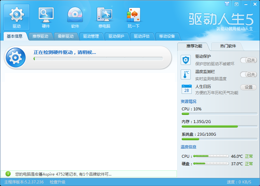Click the CPU：10% label

click(x=191, y=109)
